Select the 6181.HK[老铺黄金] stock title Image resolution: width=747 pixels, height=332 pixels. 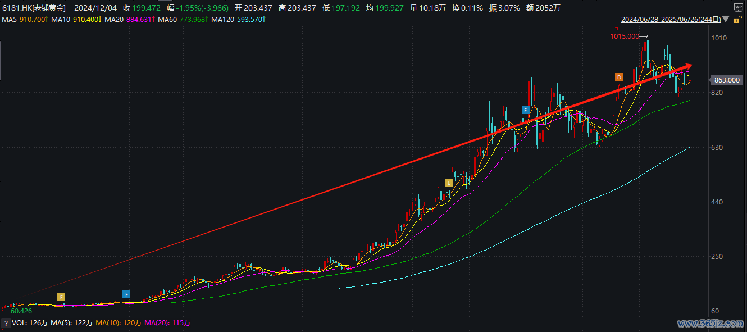click(34, 8)
